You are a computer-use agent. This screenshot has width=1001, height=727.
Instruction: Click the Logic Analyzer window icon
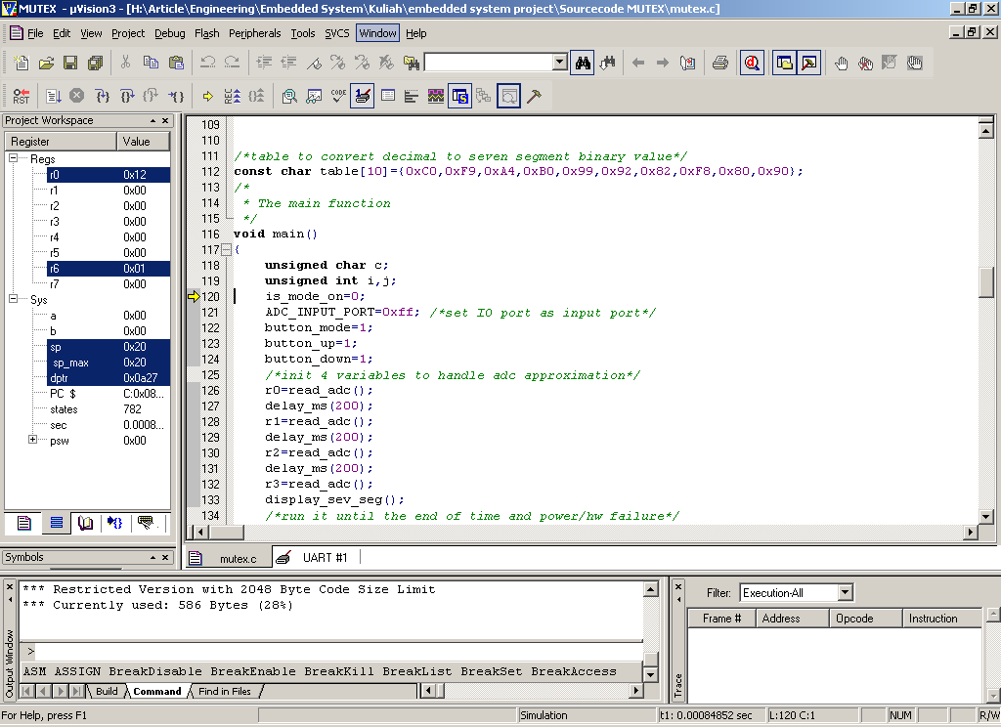pyautogui.click(x=435, y=96)
